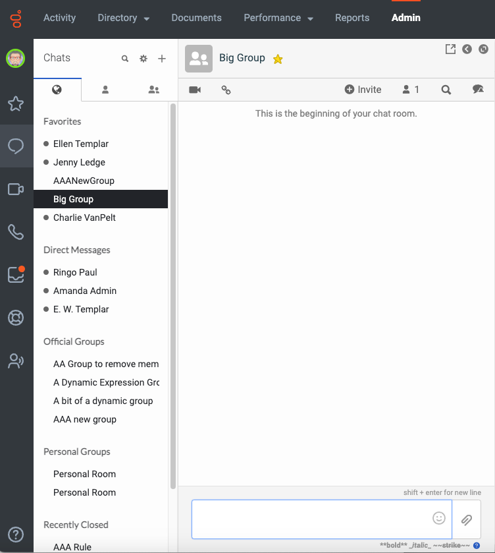Image resolution: width=495 pixels, height=553 pixels.
Task: Click the plus icon to create chat
Action: tap(162, 59)
